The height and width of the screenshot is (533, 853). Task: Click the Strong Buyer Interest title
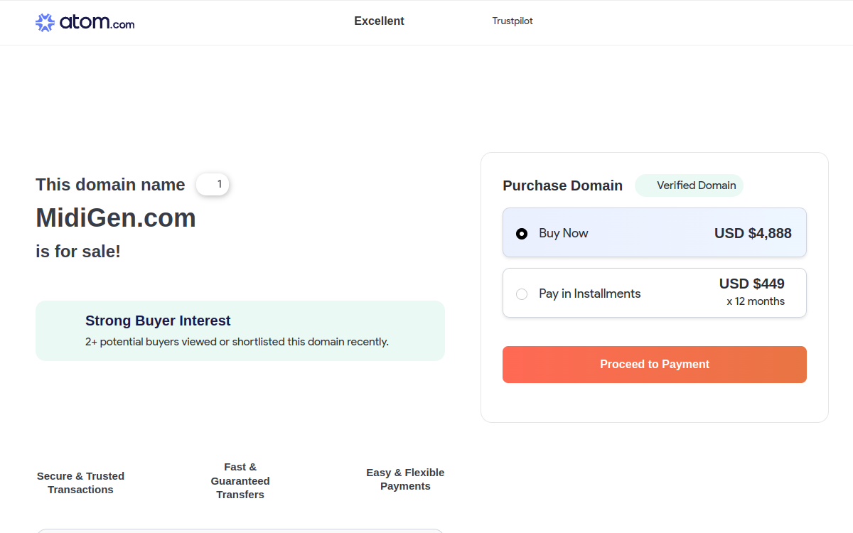pyautogui.click(x=158, y=321)
